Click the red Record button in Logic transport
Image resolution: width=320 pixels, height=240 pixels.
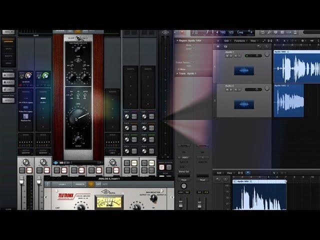[182, 32]
